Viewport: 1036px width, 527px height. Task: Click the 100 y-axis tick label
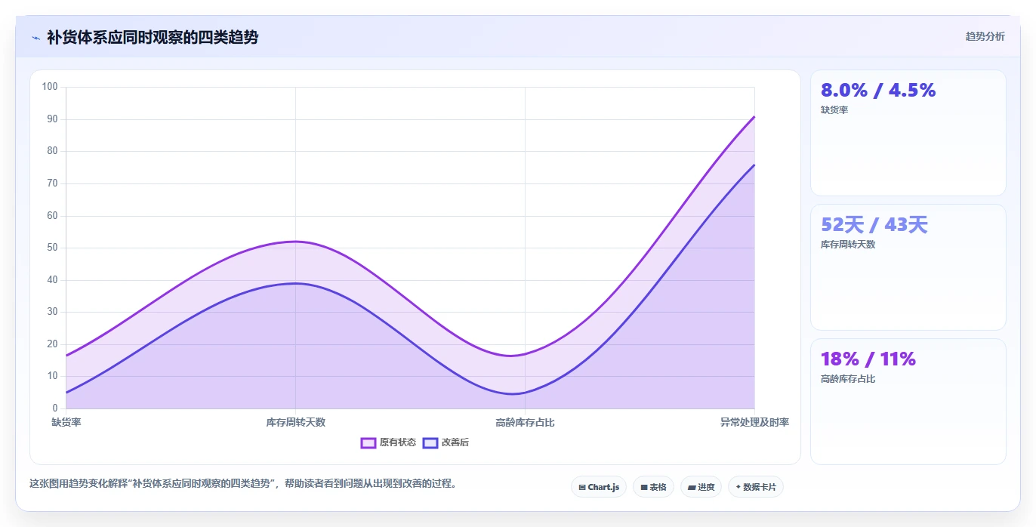pyautogui.click(x=50, y=87)
